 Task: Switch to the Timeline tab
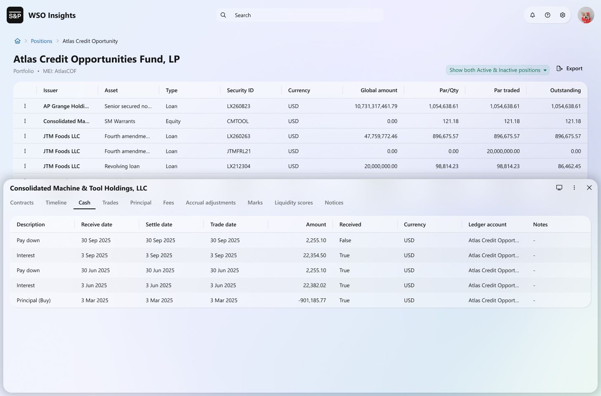pyautogui.click(x=56, y=203)
